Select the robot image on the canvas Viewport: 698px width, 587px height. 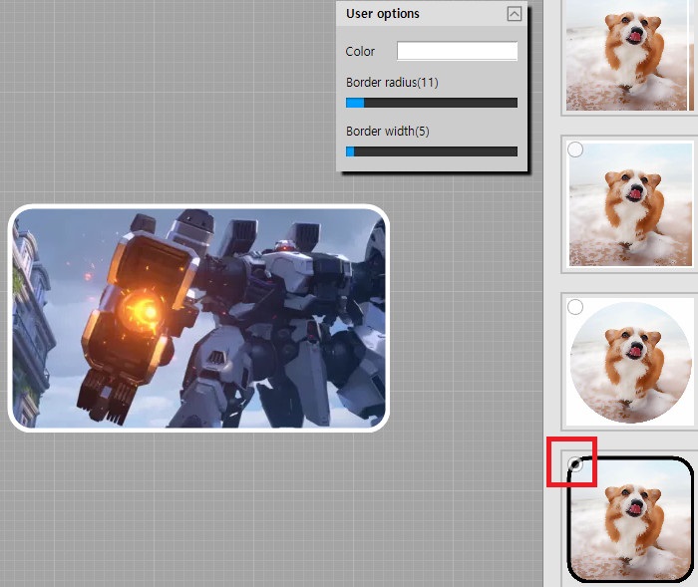(x=198, y=318)
